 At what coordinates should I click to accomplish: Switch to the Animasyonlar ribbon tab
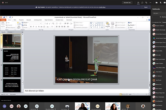pos(38,20)
